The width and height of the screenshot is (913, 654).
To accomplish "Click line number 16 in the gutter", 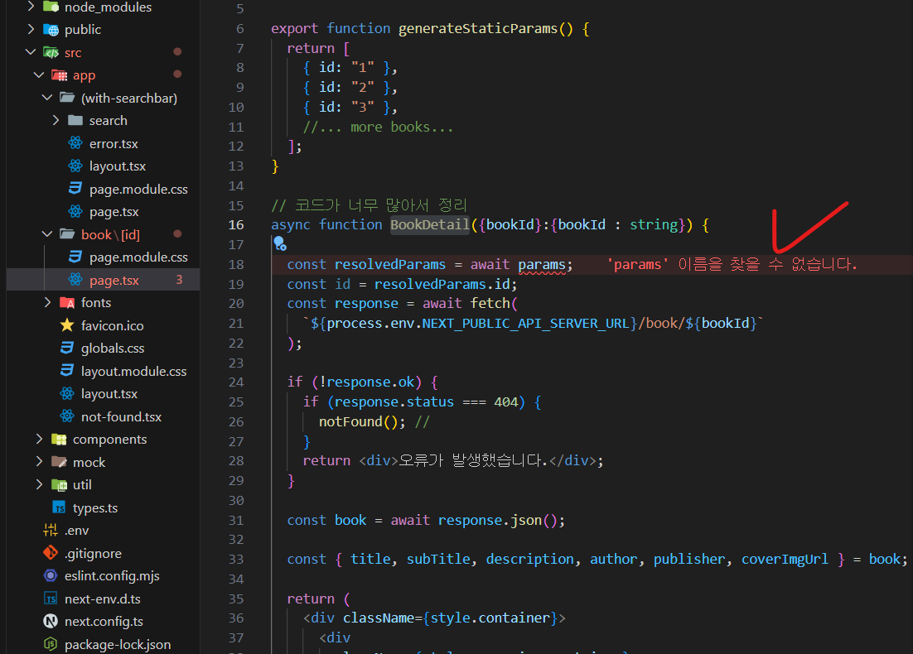I will pyautogui.click(x=236, y=224).
